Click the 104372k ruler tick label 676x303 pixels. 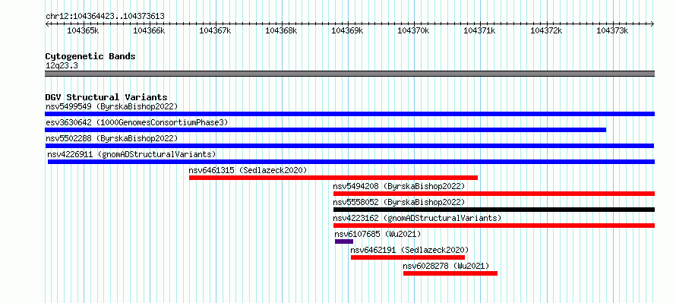546,30
